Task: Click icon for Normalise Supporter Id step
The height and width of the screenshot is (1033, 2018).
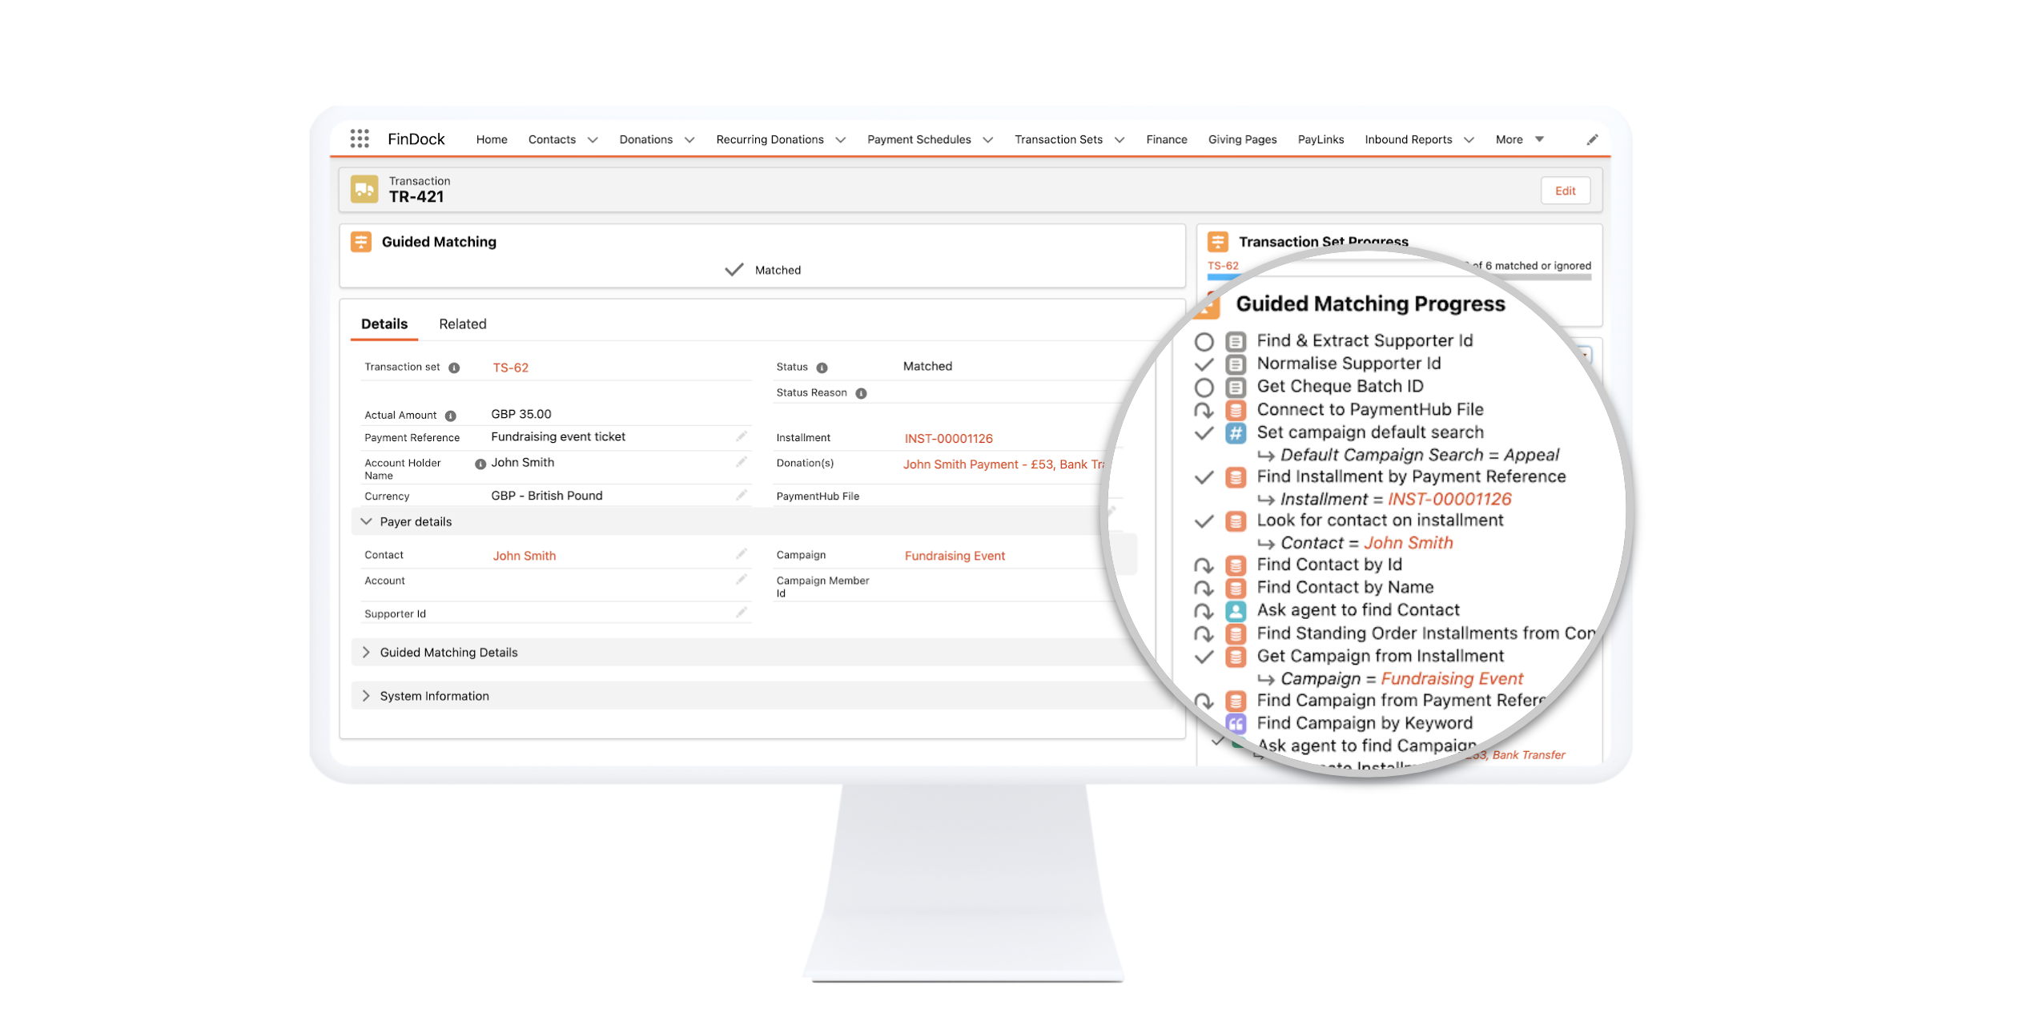Action: coord(1236,364)
